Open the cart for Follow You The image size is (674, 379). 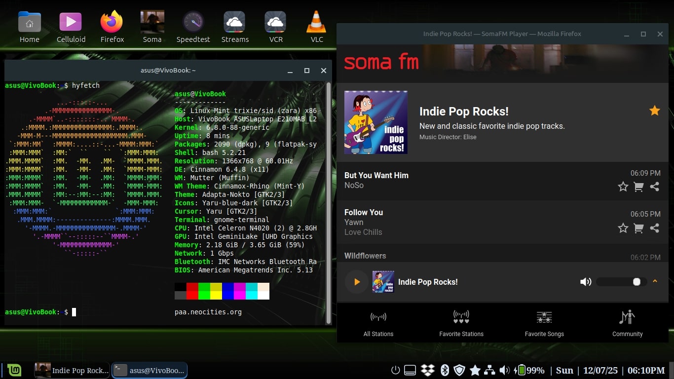pyautogui.click(x=638, y=228)
